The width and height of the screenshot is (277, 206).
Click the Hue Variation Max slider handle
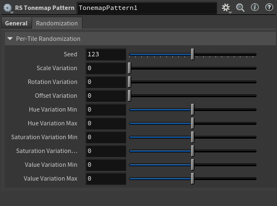tap(192, 123)
